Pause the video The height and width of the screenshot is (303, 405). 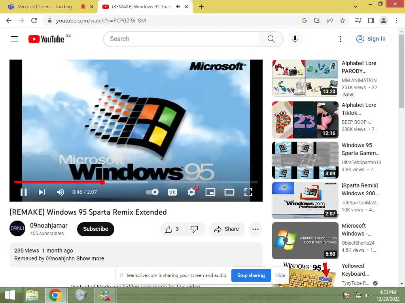coord(23,192)
